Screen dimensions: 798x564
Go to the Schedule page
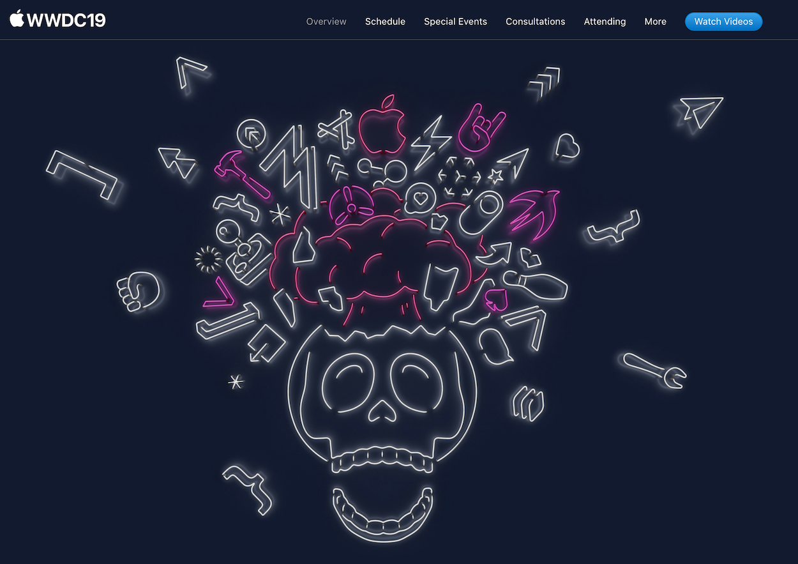click(x=385, y=21)
